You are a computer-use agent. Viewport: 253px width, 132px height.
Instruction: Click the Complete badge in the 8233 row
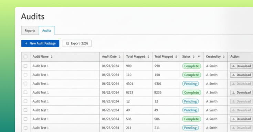click(x=191, y=93)
